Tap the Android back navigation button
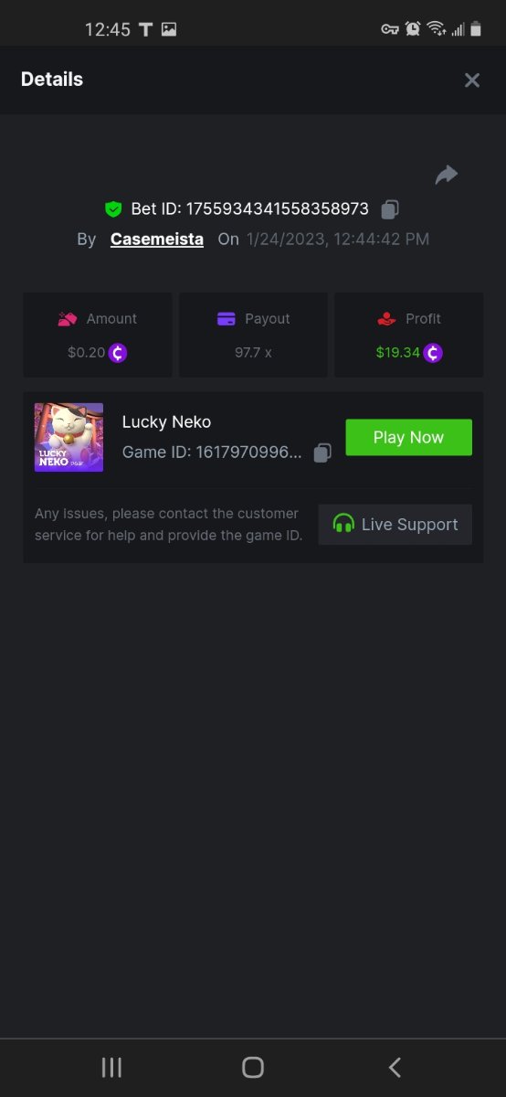This screenshot has width=506, height=1097. 395,1067
